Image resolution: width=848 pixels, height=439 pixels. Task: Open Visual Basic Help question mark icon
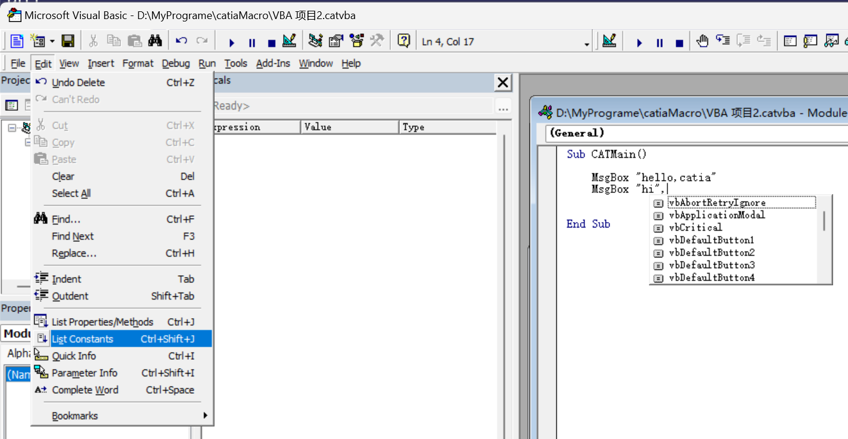[403, 41]
